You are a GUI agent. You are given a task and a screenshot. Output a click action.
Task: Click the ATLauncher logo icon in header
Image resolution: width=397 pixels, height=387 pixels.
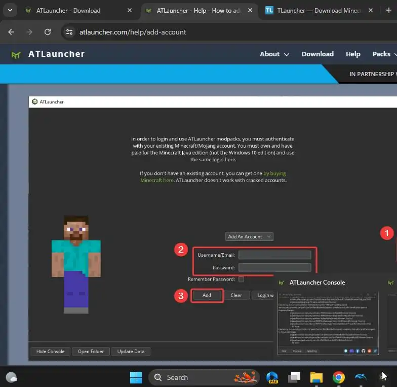(x=16, y=55)
